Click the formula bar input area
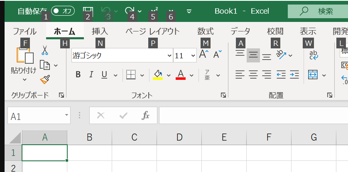Viewport: 348px width, 172px height. (253, 115)
